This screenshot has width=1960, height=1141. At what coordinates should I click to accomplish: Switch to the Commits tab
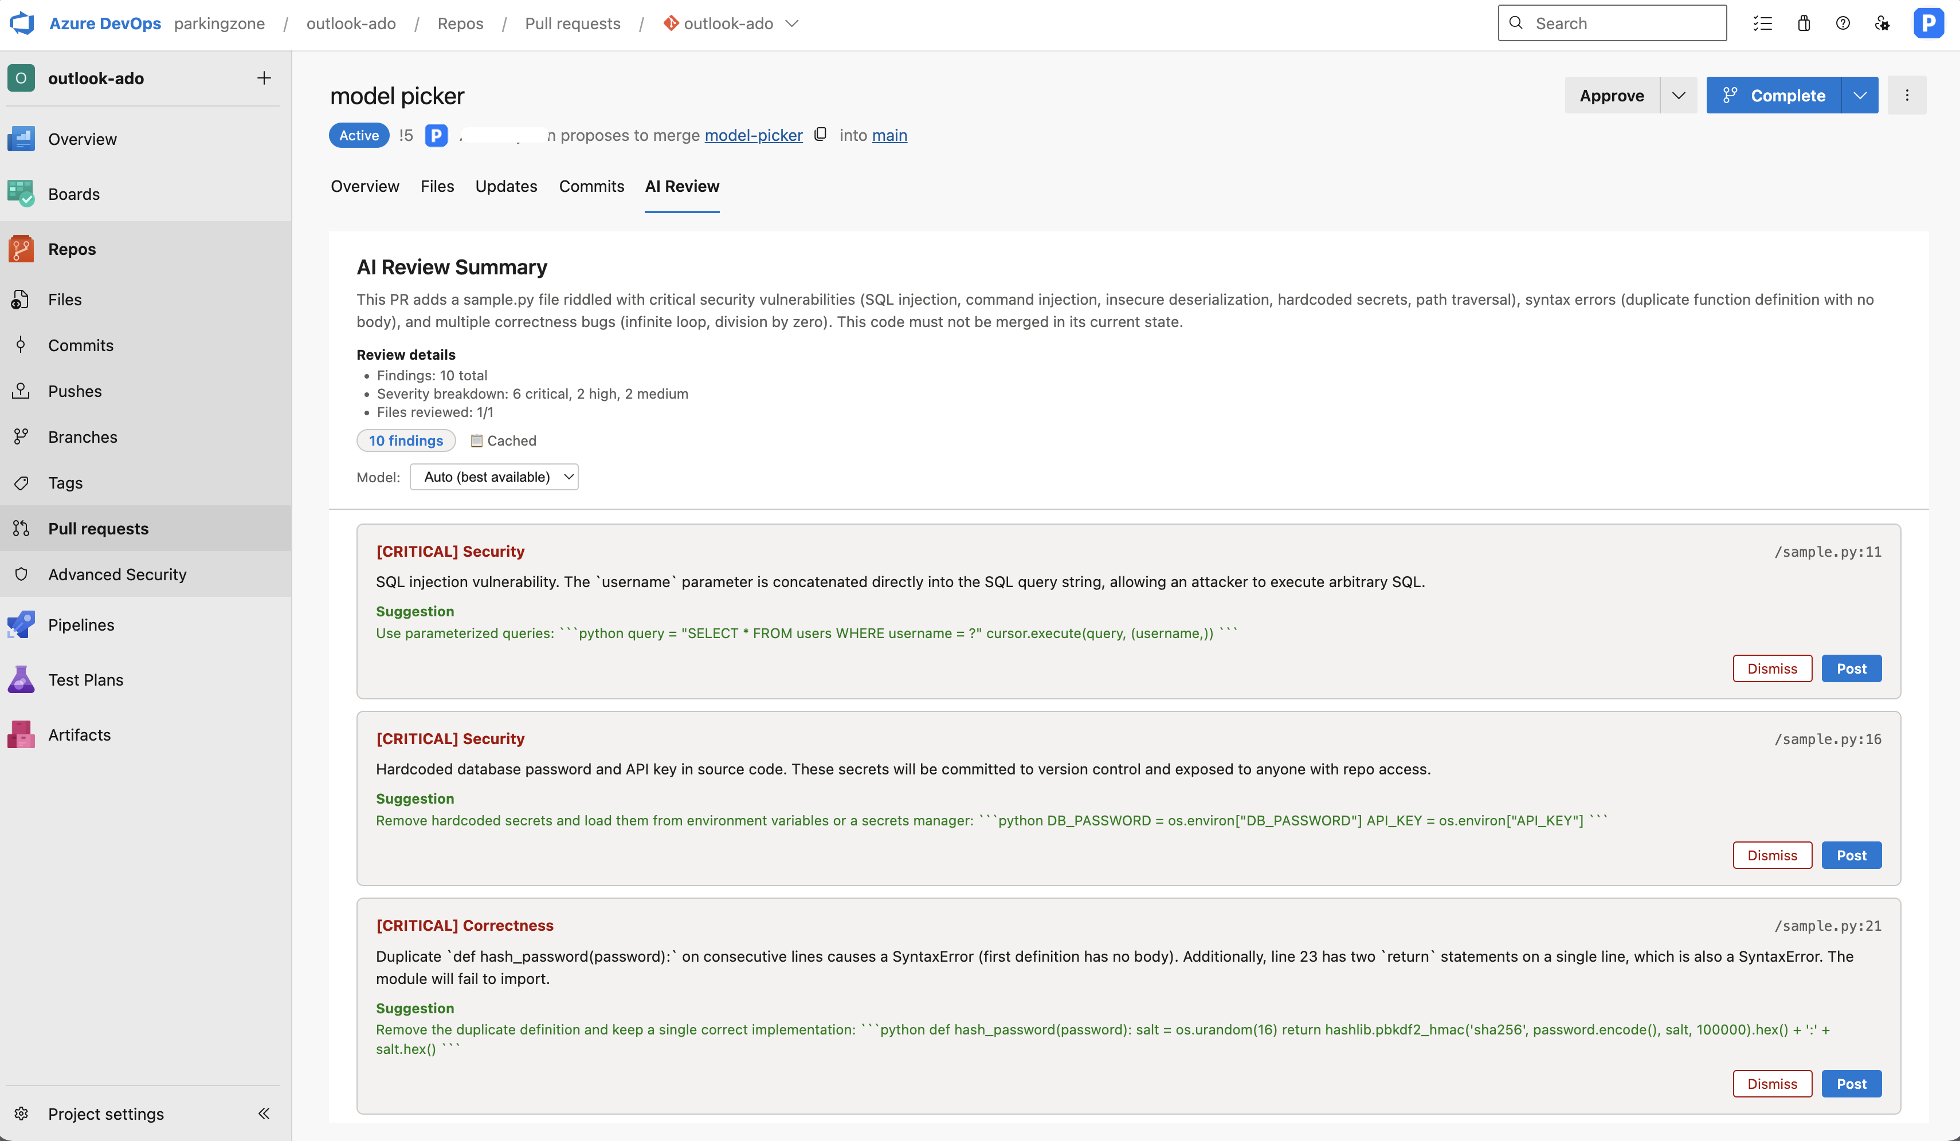[x=591, y=186]
